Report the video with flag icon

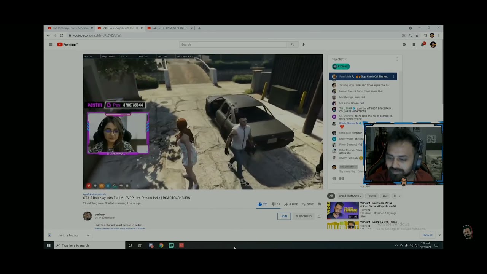tap(319, 204)
